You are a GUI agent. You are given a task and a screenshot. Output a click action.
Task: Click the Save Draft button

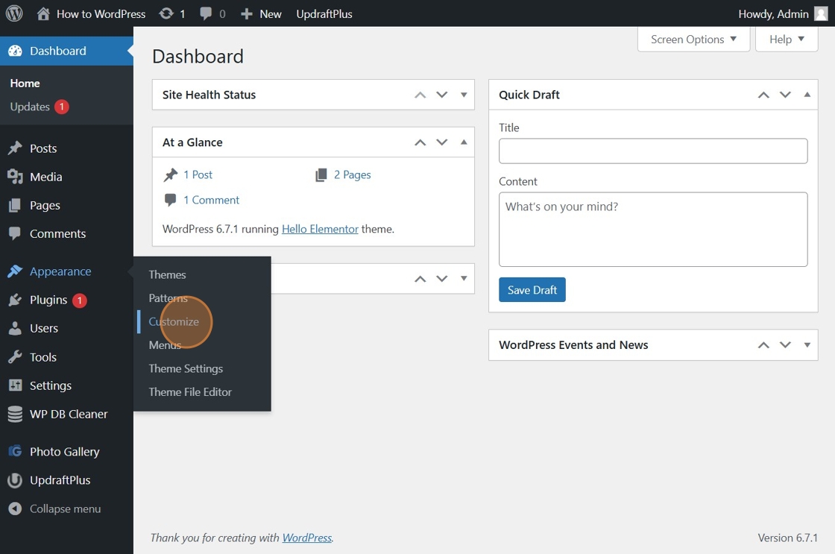[532, 290]
